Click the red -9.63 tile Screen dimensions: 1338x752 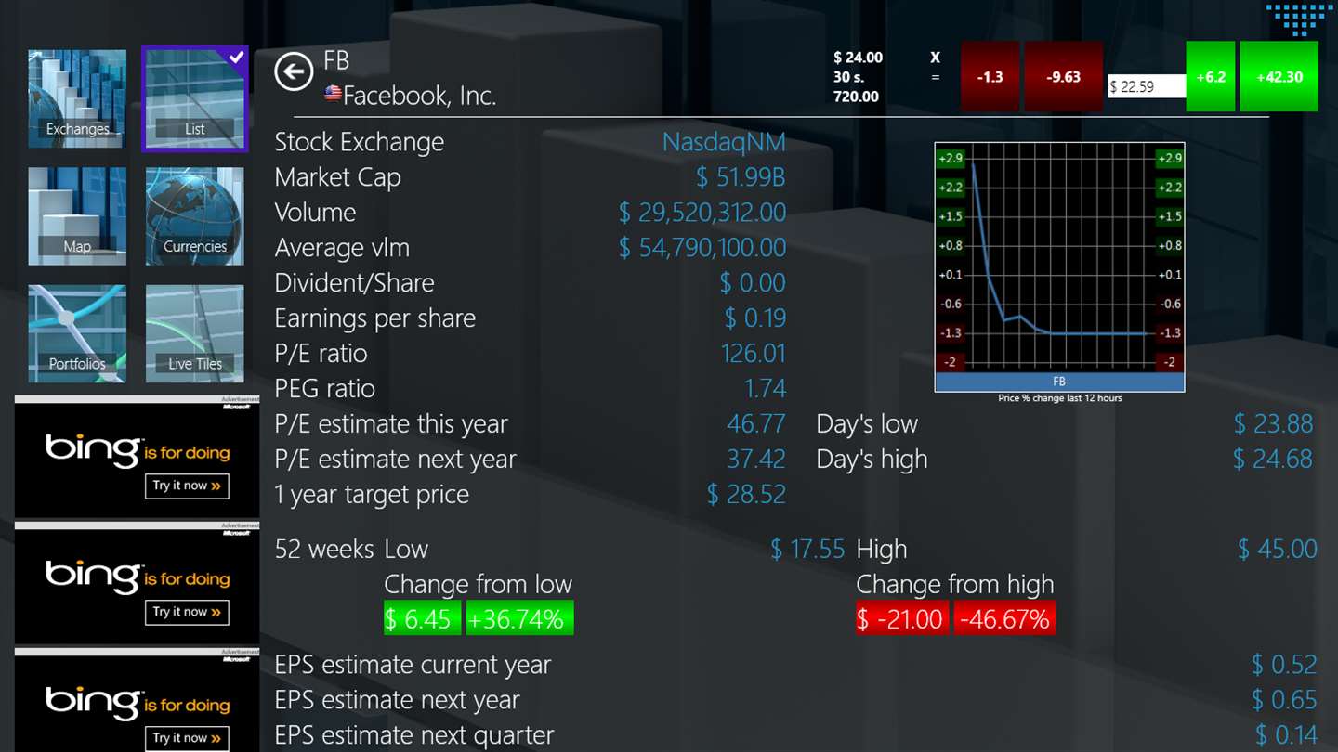tap(1063, 77)
